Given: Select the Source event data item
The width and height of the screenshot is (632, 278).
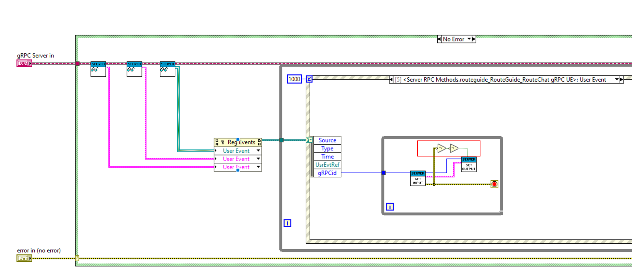Looking at the screenshot, I should 327,140.
